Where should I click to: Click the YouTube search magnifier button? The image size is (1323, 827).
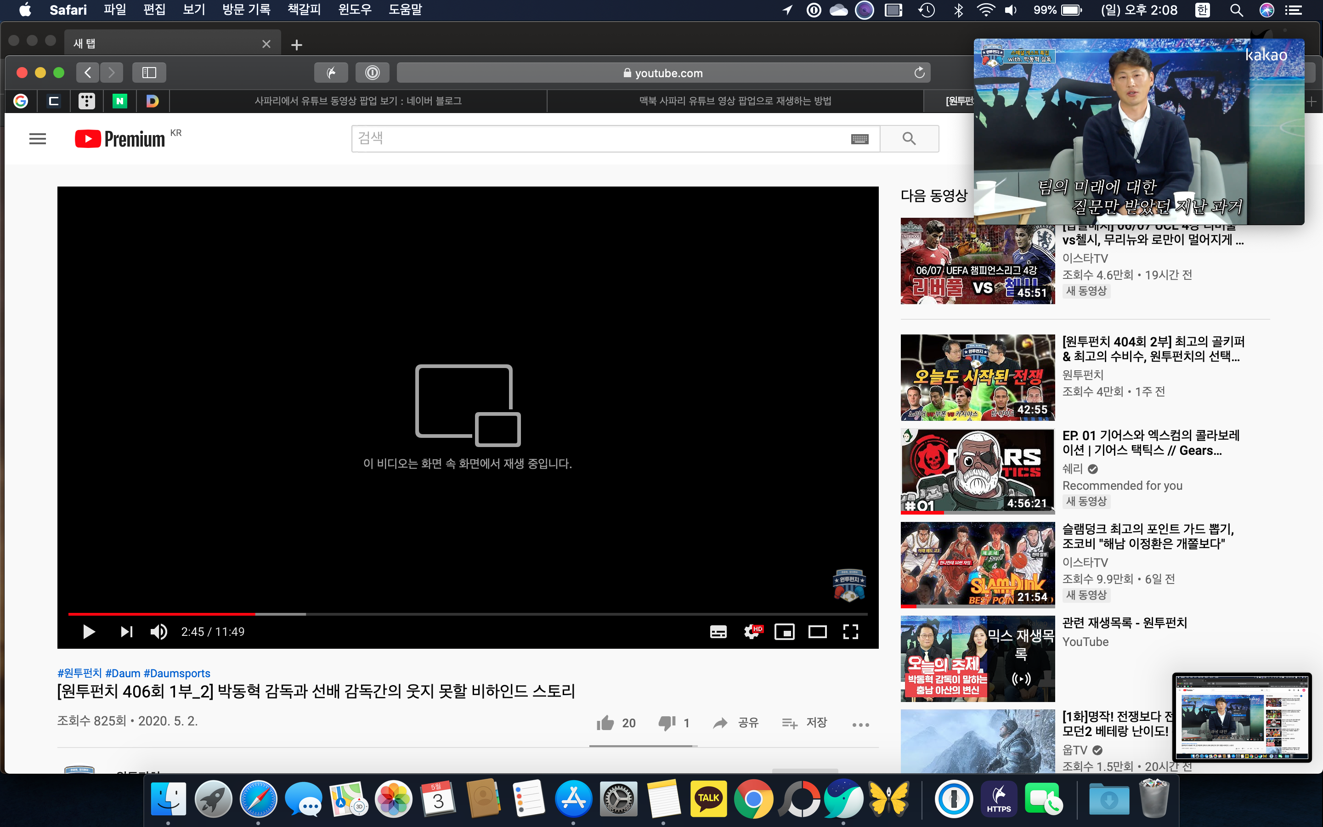click(x=909, y=139)
